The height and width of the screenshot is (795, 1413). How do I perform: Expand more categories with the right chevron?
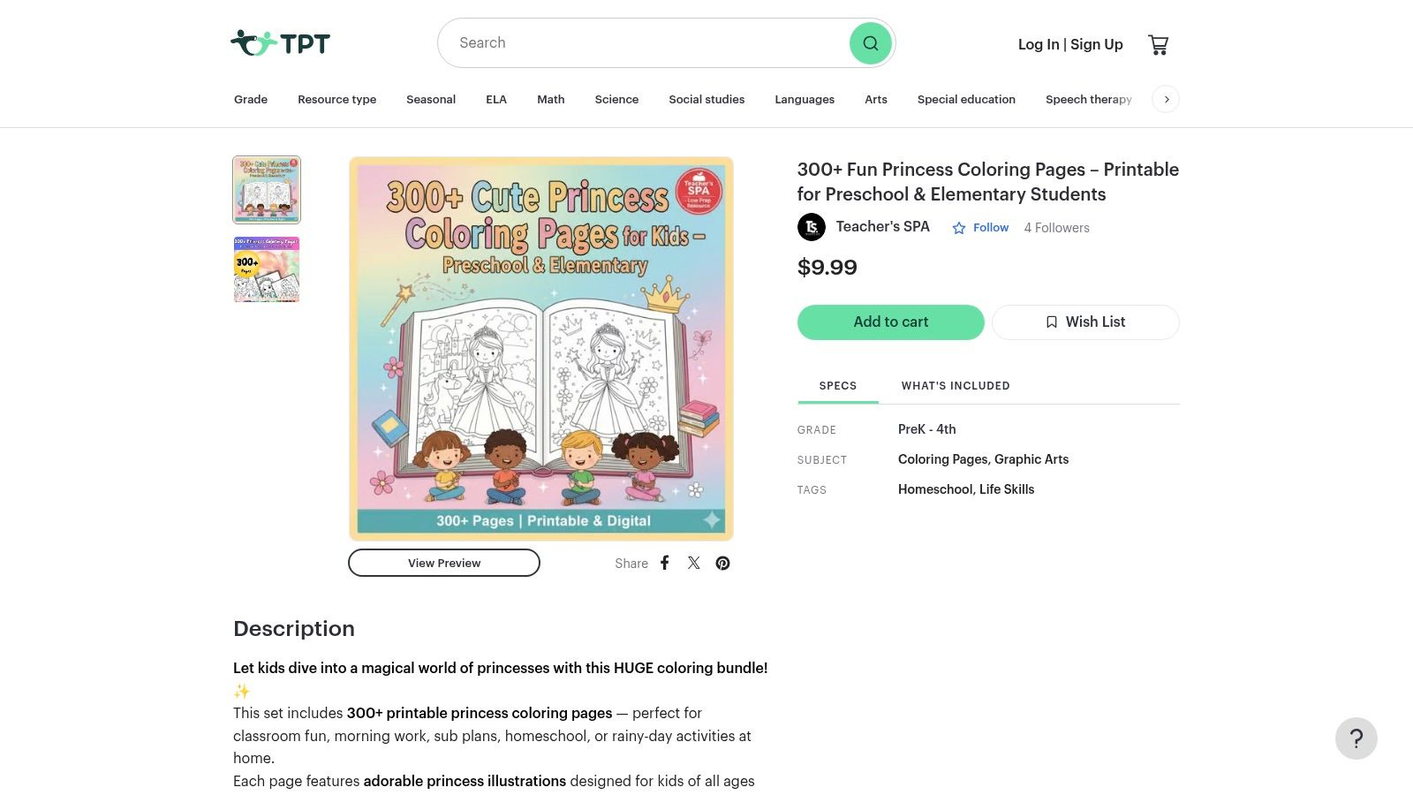(x=1166, y=99)
